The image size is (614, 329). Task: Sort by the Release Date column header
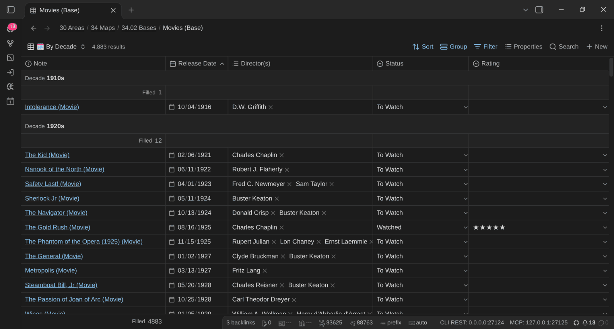(197, 64)
